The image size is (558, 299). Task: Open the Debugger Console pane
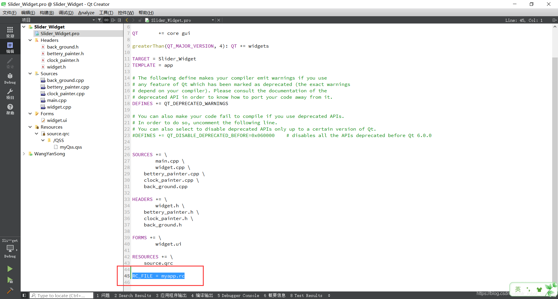[238, 296]
